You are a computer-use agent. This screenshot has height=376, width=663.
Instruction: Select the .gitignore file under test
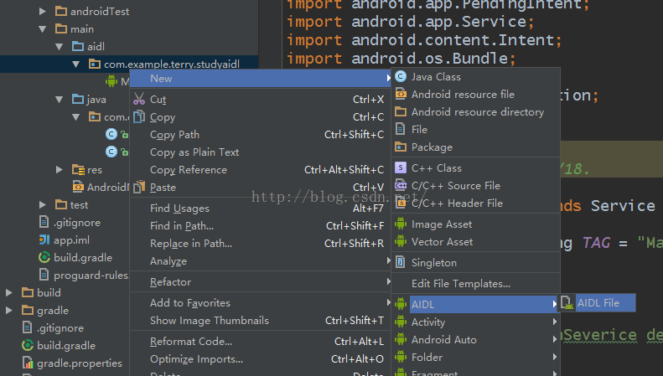(70, 222)
